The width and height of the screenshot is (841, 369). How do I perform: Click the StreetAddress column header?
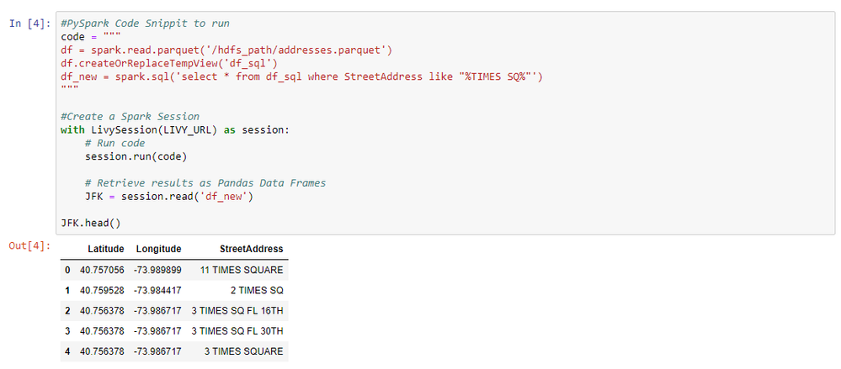(x=251, y=249)
